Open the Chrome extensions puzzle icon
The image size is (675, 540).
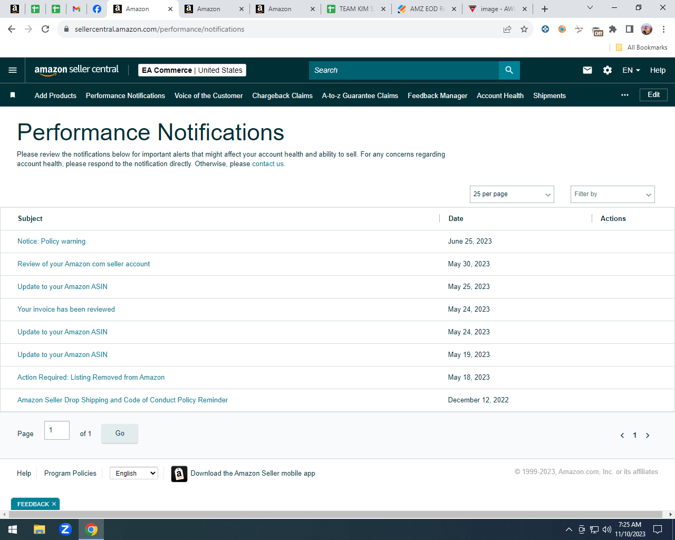pyautogui.click(x=613, y=29)
